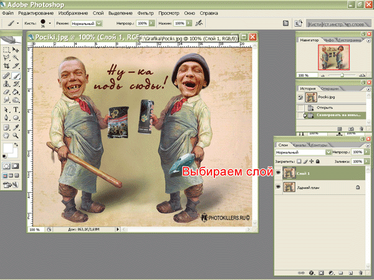Select the Type tool
Image resolution: width=374 pixels, height=280 pixels.
[x=16, y=110]
